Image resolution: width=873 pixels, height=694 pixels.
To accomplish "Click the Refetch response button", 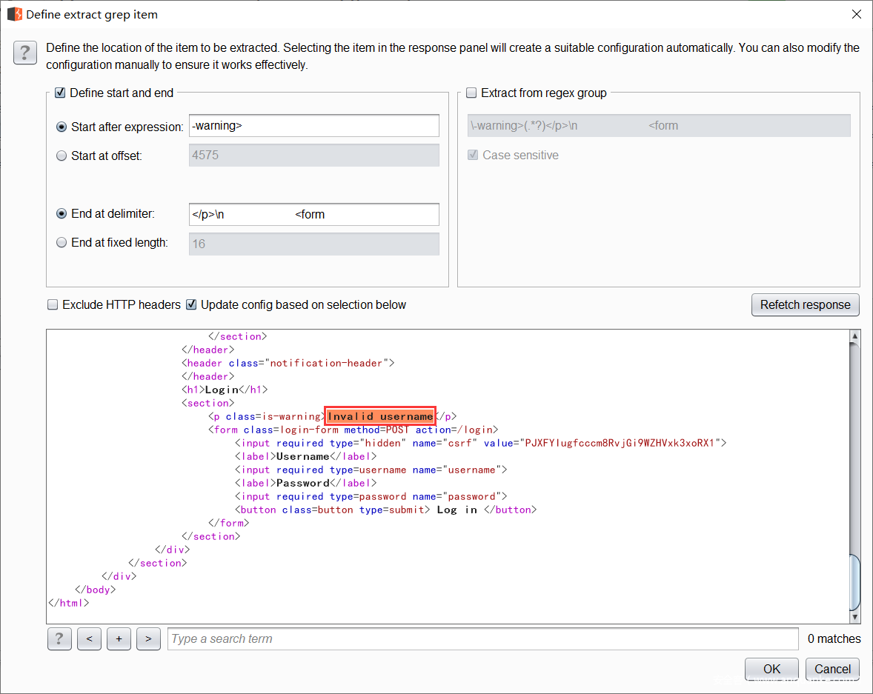I will coord(805,305).
